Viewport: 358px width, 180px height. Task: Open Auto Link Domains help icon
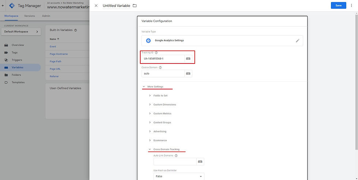click(x=176, y=156)
